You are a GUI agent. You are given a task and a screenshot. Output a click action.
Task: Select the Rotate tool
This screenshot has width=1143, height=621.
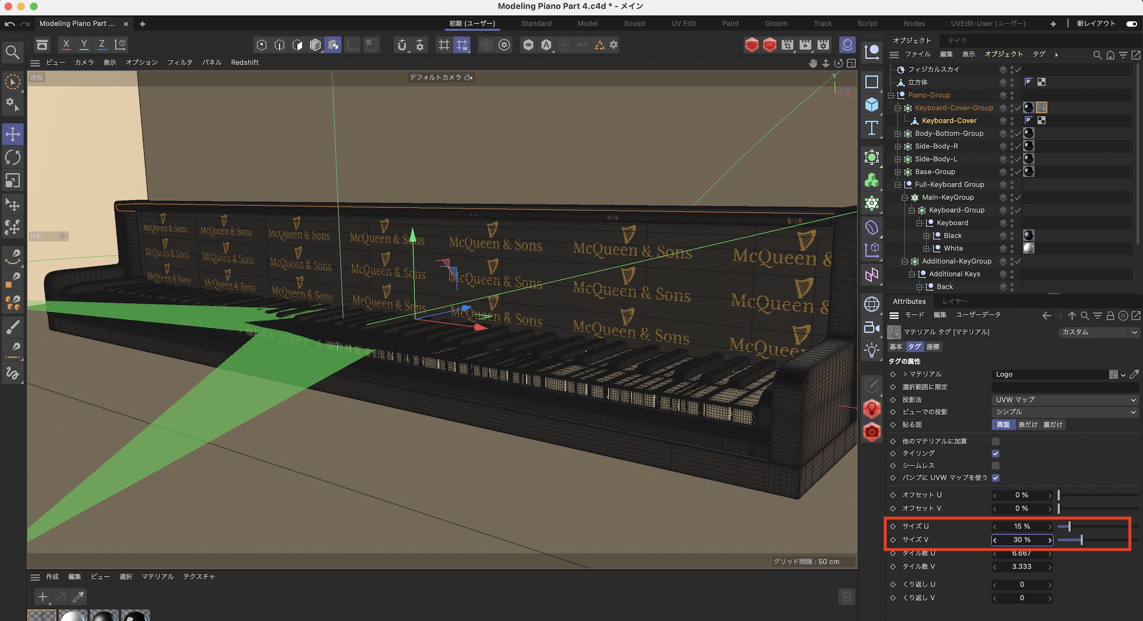coord(13,157)
